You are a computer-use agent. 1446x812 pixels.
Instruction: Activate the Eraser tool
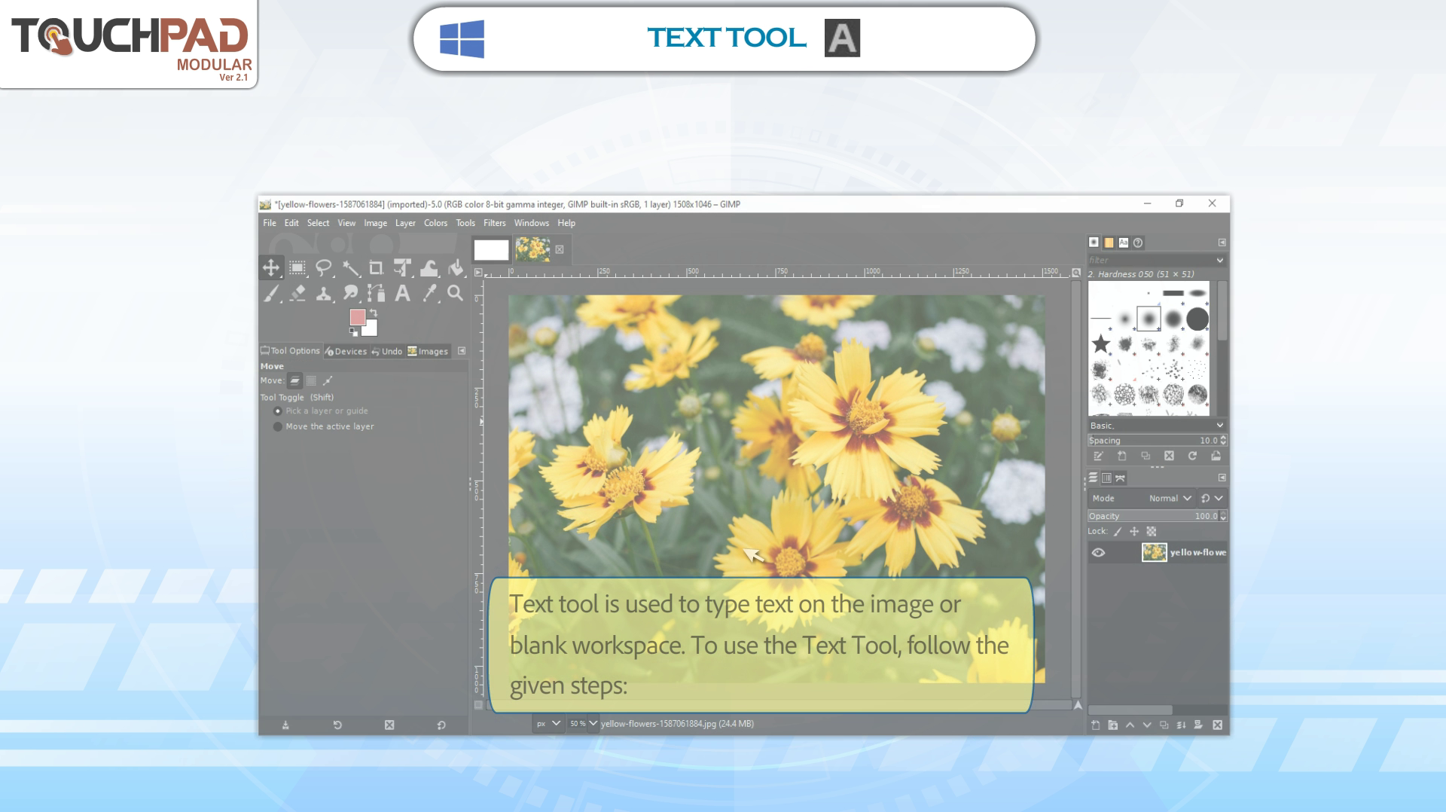coord(297,294)
